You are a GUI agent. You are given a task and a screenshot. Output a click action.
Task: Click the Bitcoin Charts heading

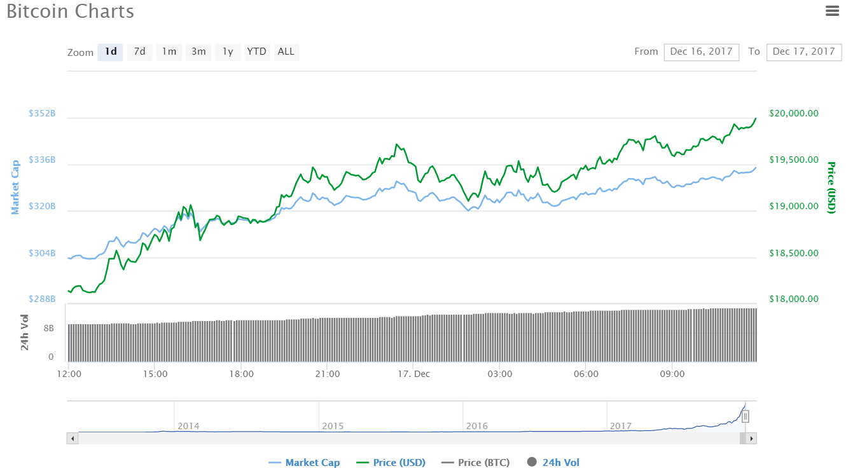[71, 11]
